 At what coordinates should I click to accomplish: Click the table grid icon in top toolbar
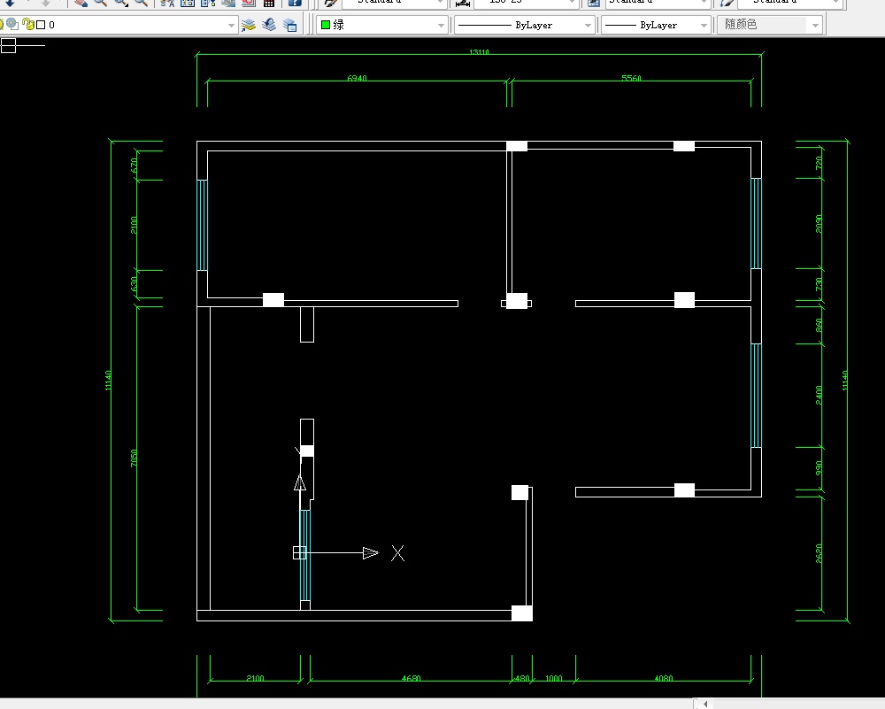(x=269, y=3)
